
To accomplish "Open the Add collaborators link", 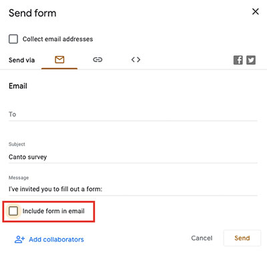I will coord(56,240).
